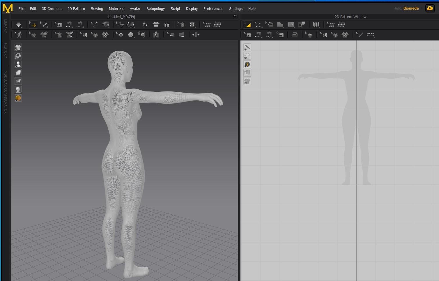Click the orange cloud account button
Viewport: 439px width, 281px height.
(430, 8)
